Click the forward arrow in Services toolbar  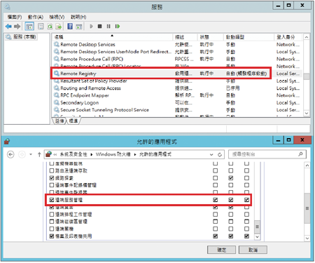pos(17,27)
